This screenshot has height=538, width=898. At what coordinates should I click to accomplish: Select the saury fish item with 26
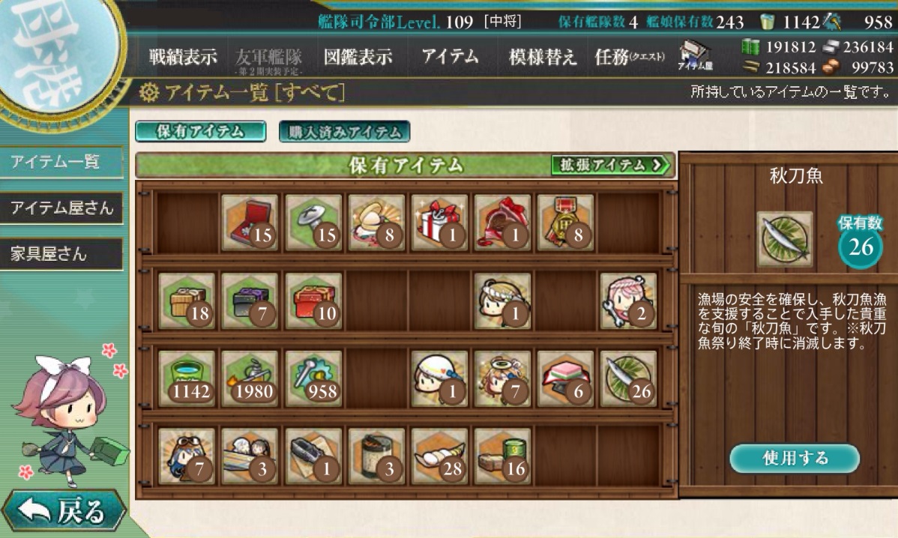pos(628,378)
